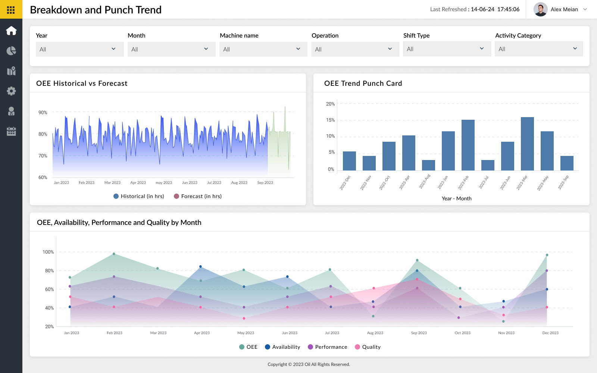597x373 pixels.
Task: Open the pie chart analytics icon
Action: click(x=11, y=51)
